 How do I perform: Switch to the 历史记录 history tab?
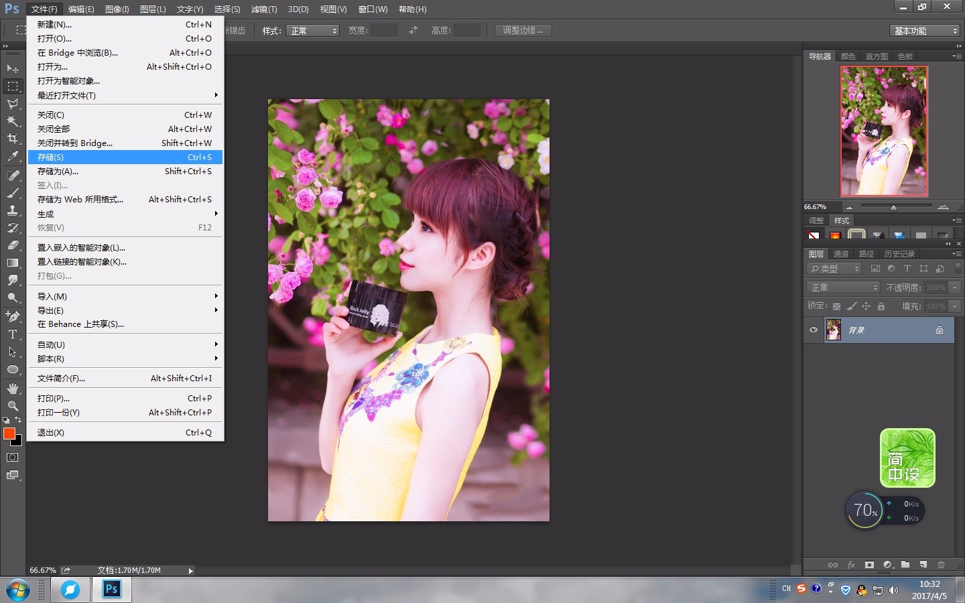pyautogui.click(x=899, y=254)
